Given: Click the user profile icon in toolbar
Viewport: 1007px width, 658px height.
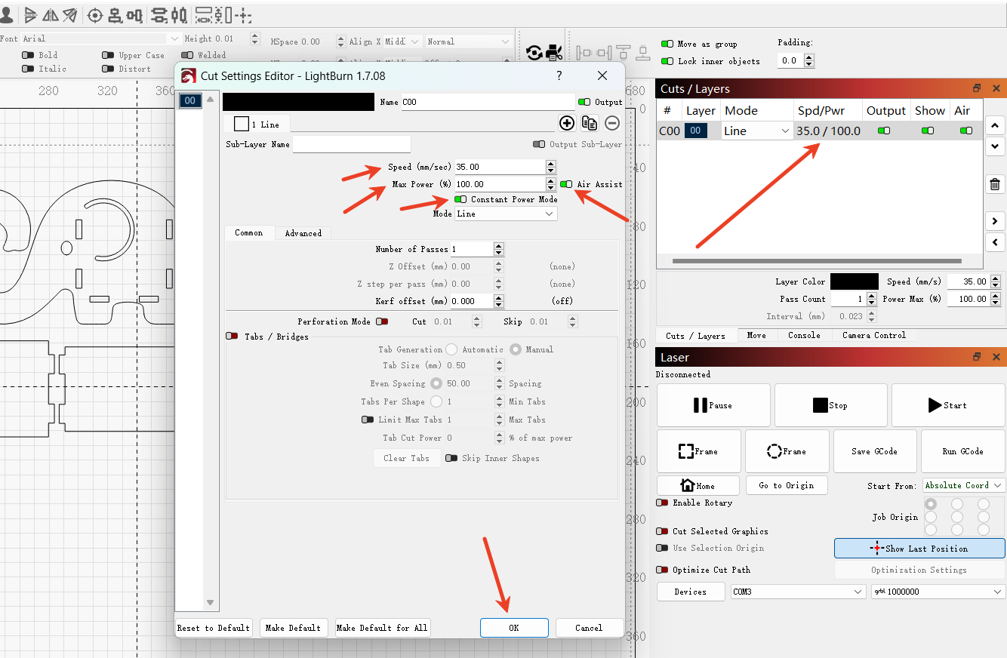Looking at the screenshot, I should (x=6, y=14).
